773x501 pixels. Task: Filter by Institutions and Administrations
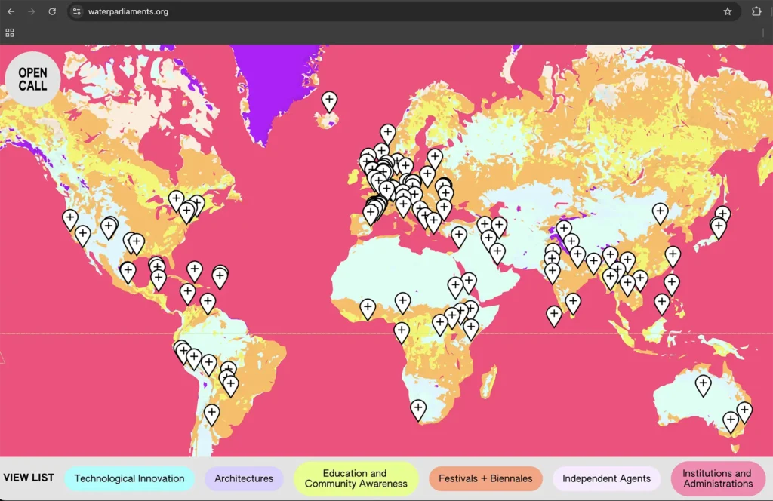pos(717,478)
